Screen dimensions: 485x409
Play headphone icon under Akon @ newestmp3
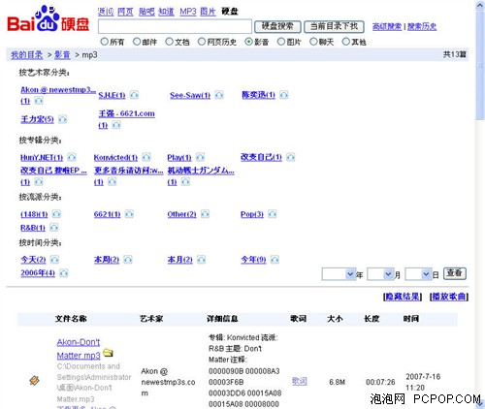tap(39, 101)
